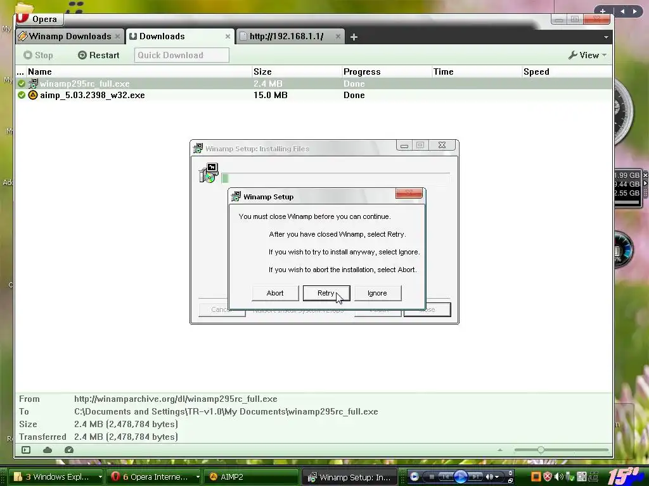Close the drive meter gadget at right
Image resolution: width=649 pixels, height=486 pixels.
(x=645, y=175)
